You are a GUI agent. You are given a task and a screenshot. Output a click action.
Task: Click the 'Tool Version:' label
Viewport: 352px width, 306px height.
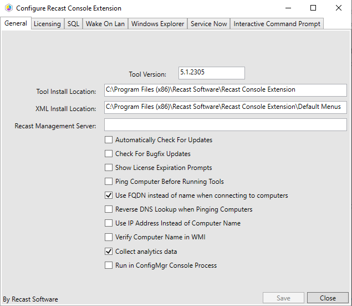[147, 74]
